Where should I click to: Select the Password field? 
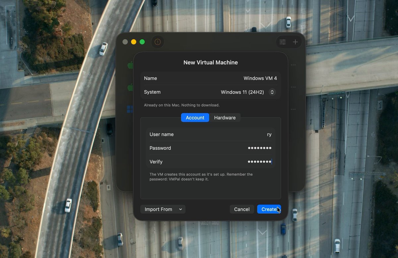tap(211, 148)
